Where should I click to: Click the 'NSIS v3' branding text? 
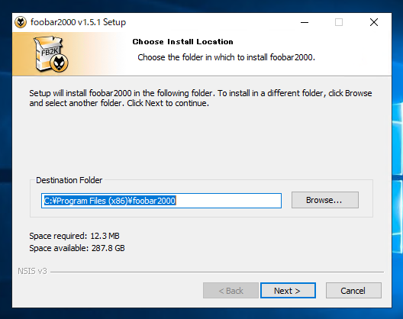[32, 271]
